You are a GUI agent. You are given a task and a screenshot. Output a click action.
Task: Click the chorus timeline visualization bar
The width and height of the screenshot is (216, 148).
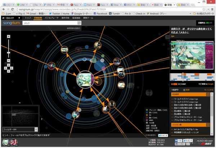(x=192, y=77)
